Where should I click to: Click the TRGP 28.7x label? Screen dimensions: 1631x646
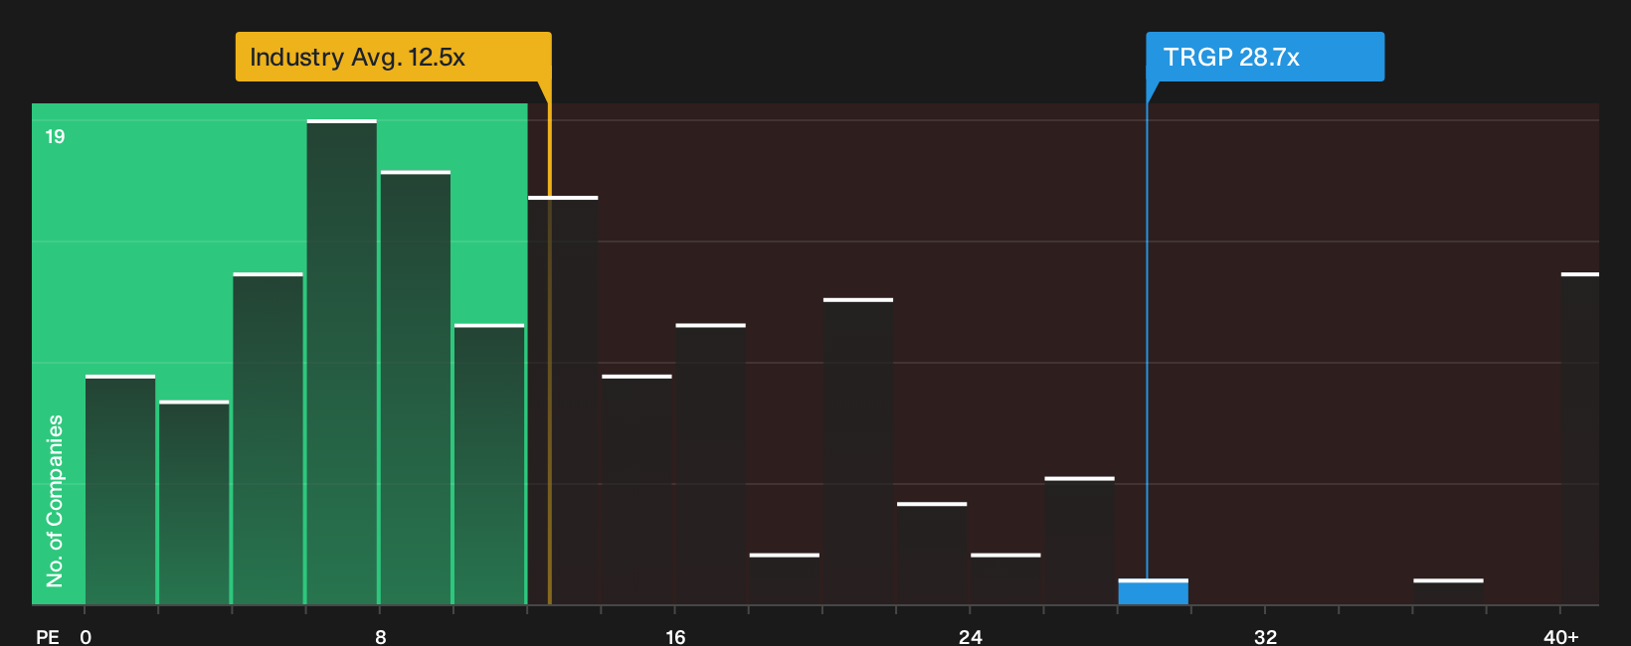1265,57
